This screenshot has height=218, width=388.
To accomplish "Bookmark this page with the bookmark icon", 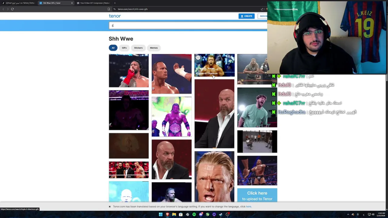I will pos(109,9).
